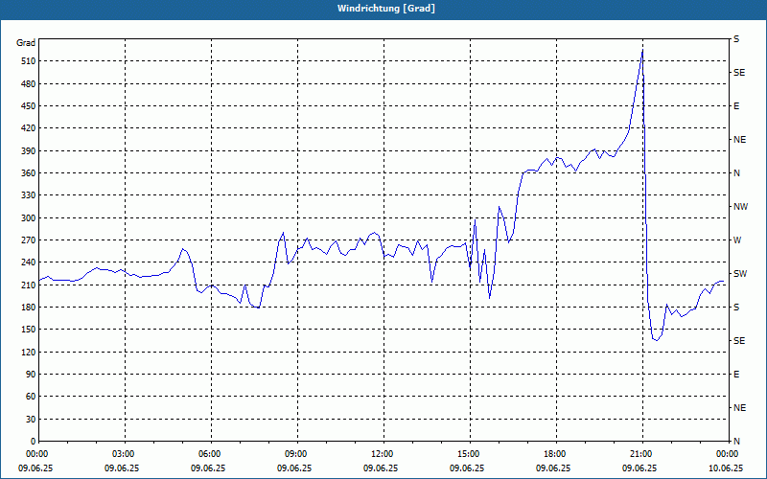Click the 30 left axis label
767x479 pixels.
[x=31, y=419]
